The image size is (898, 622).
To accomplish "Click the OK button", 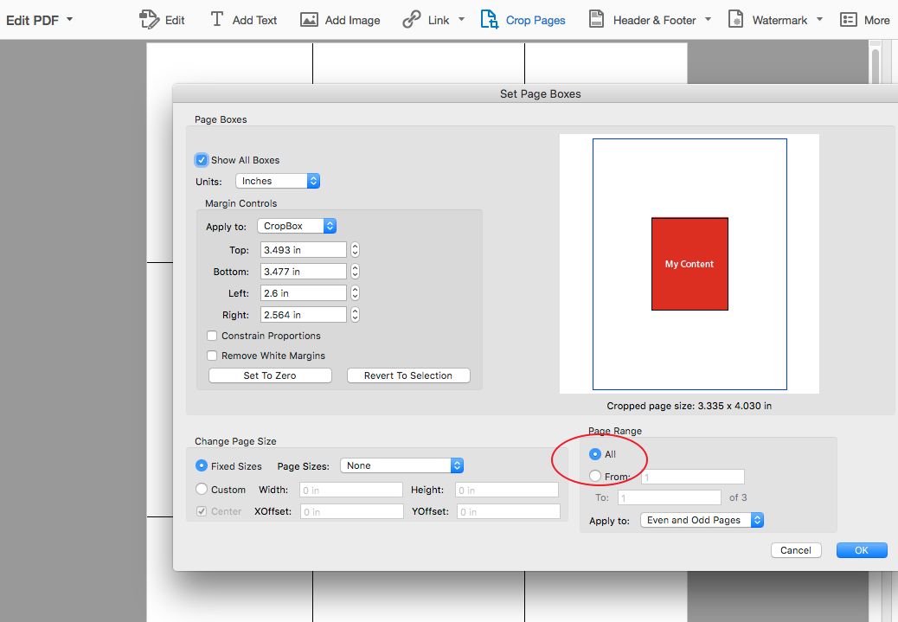I will (x=862, y=550).
